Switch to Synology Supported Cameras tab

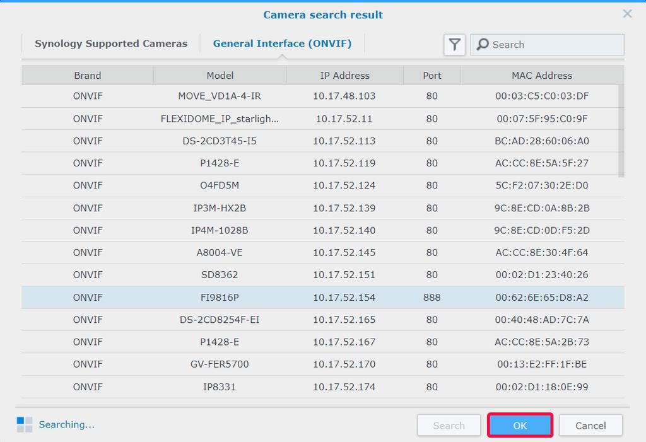[x=111, y=44]
